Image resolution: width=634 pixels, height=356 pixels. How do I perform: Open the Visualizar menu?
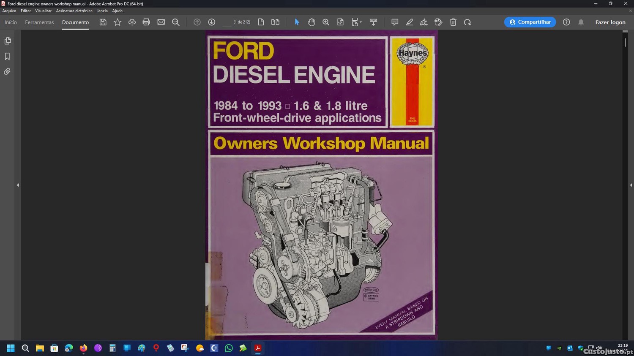point(43,11)
